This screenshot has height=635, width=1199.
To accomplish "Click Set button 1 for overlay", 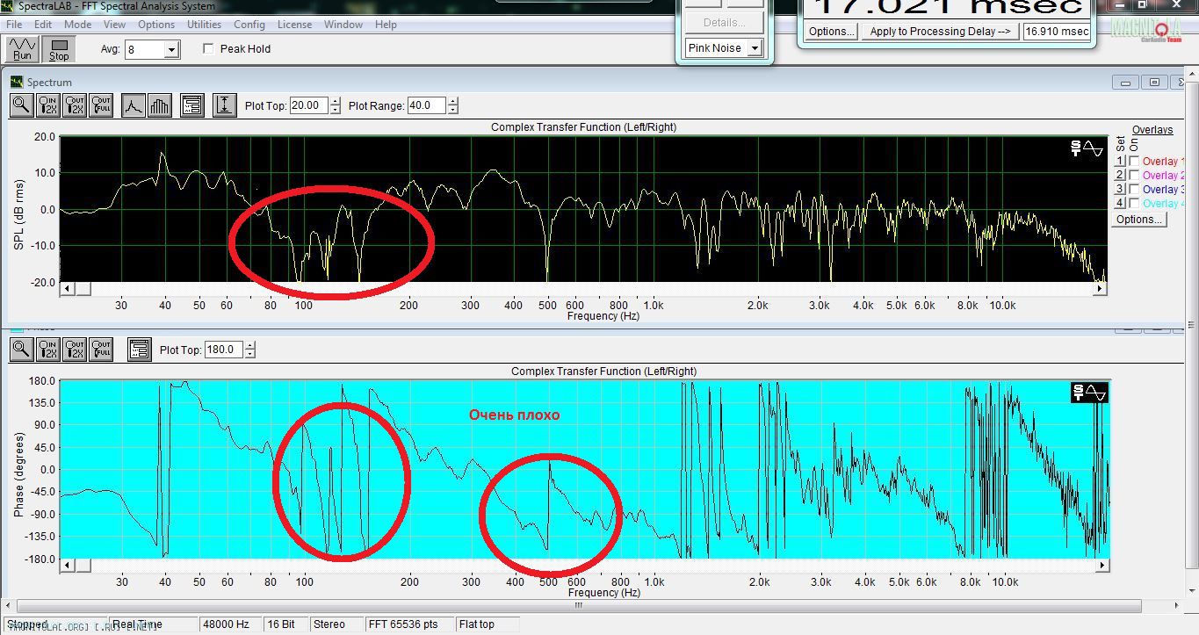I will [x=1120, y=162].
